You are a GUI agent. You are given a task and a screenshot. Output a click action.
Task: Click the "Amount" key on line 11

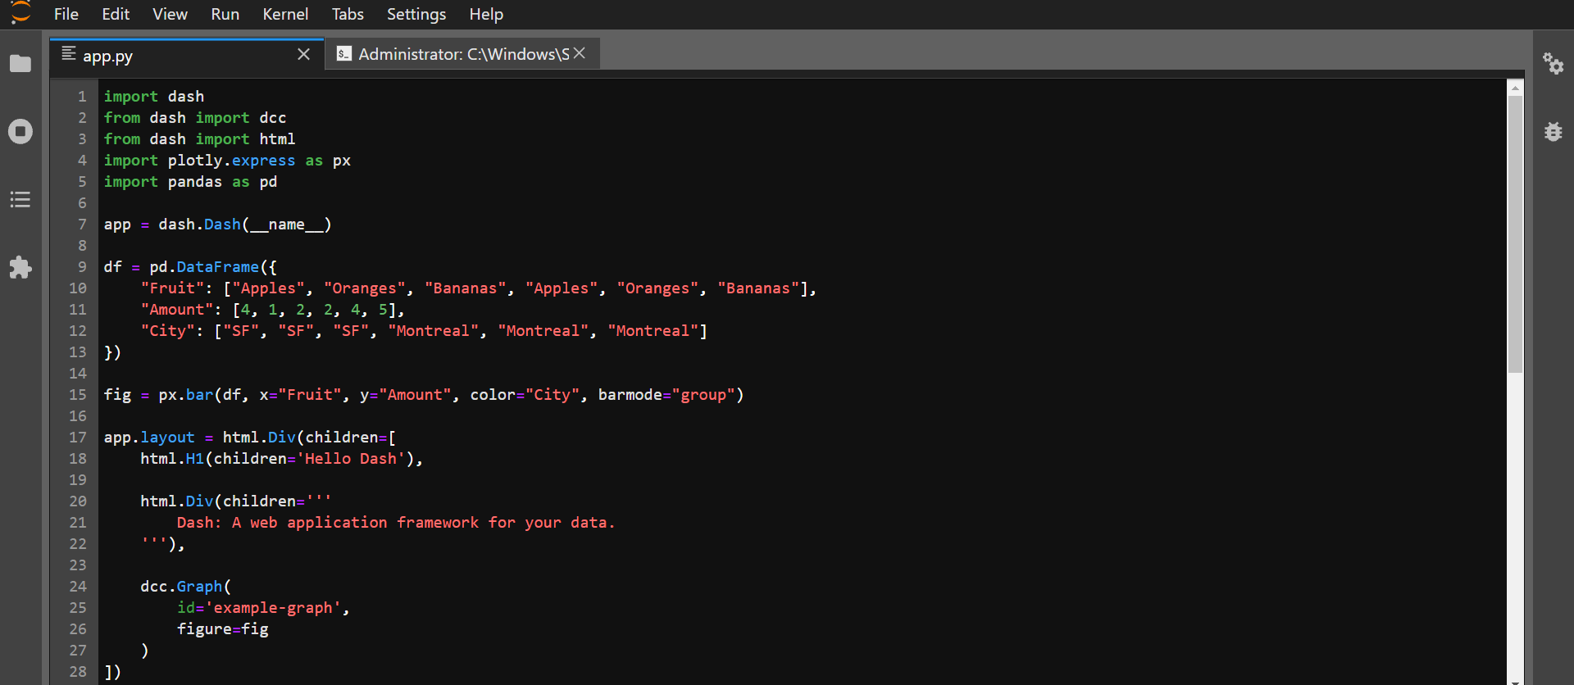(x=177, y=309)
